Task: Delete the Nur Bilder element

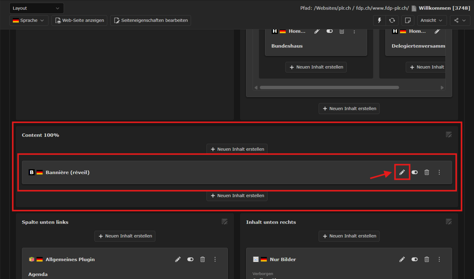Action: pyautogui.click(x=427, y=259)
